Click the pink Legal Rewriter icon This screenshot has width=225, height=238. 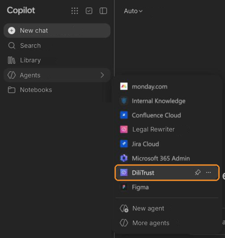pyautogui.click(x=124, y=129)
